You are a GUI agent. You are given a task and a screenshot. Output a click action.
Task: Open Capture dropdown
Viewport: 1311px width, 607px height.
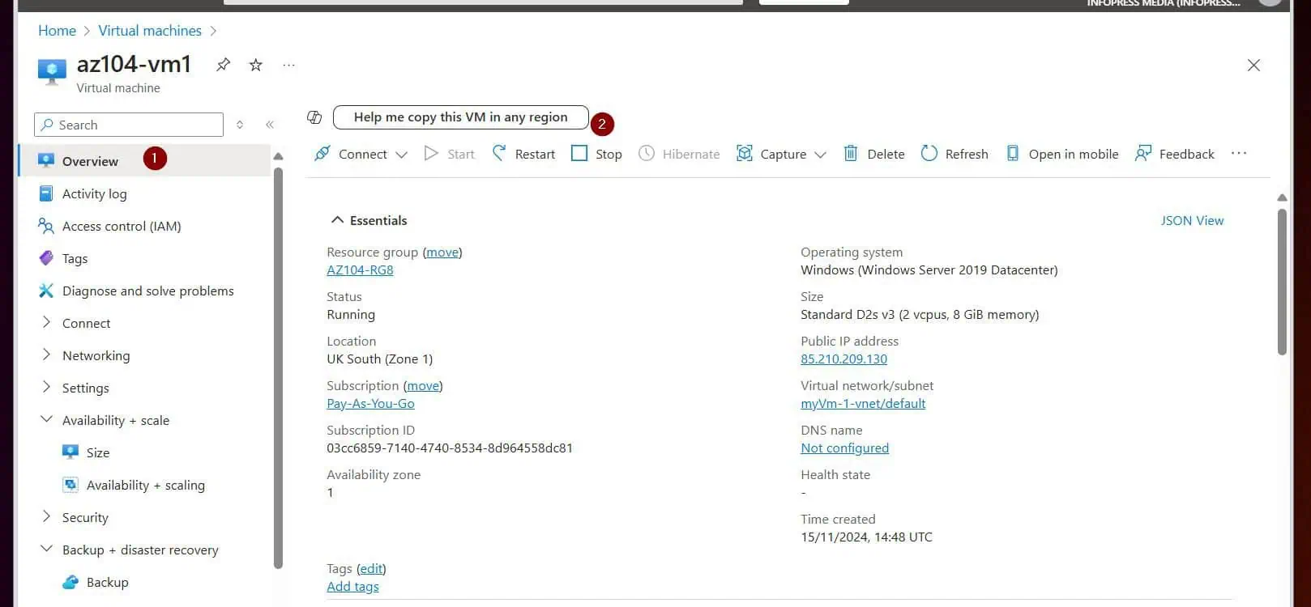[781, 154]
